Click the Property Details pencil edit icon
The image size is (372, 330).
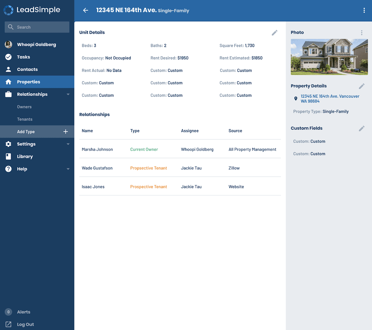pos(362,86)
